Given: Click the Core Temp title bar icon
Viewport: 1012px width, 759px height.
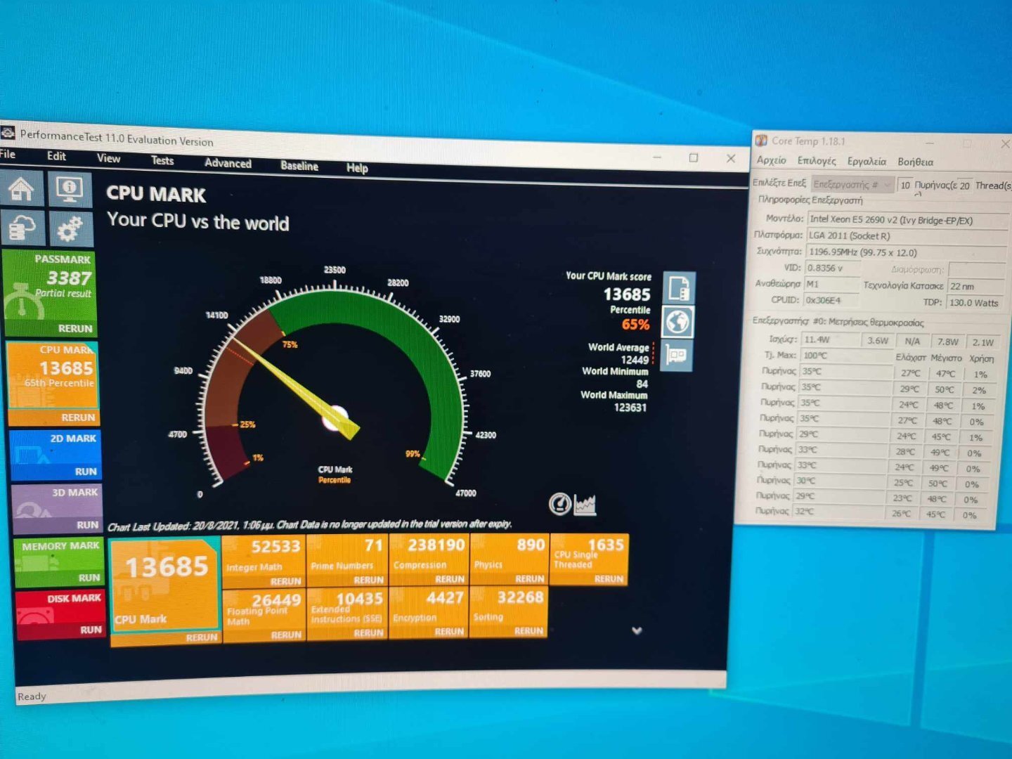Looking at the screenshot, I should [x=761, y=141].
